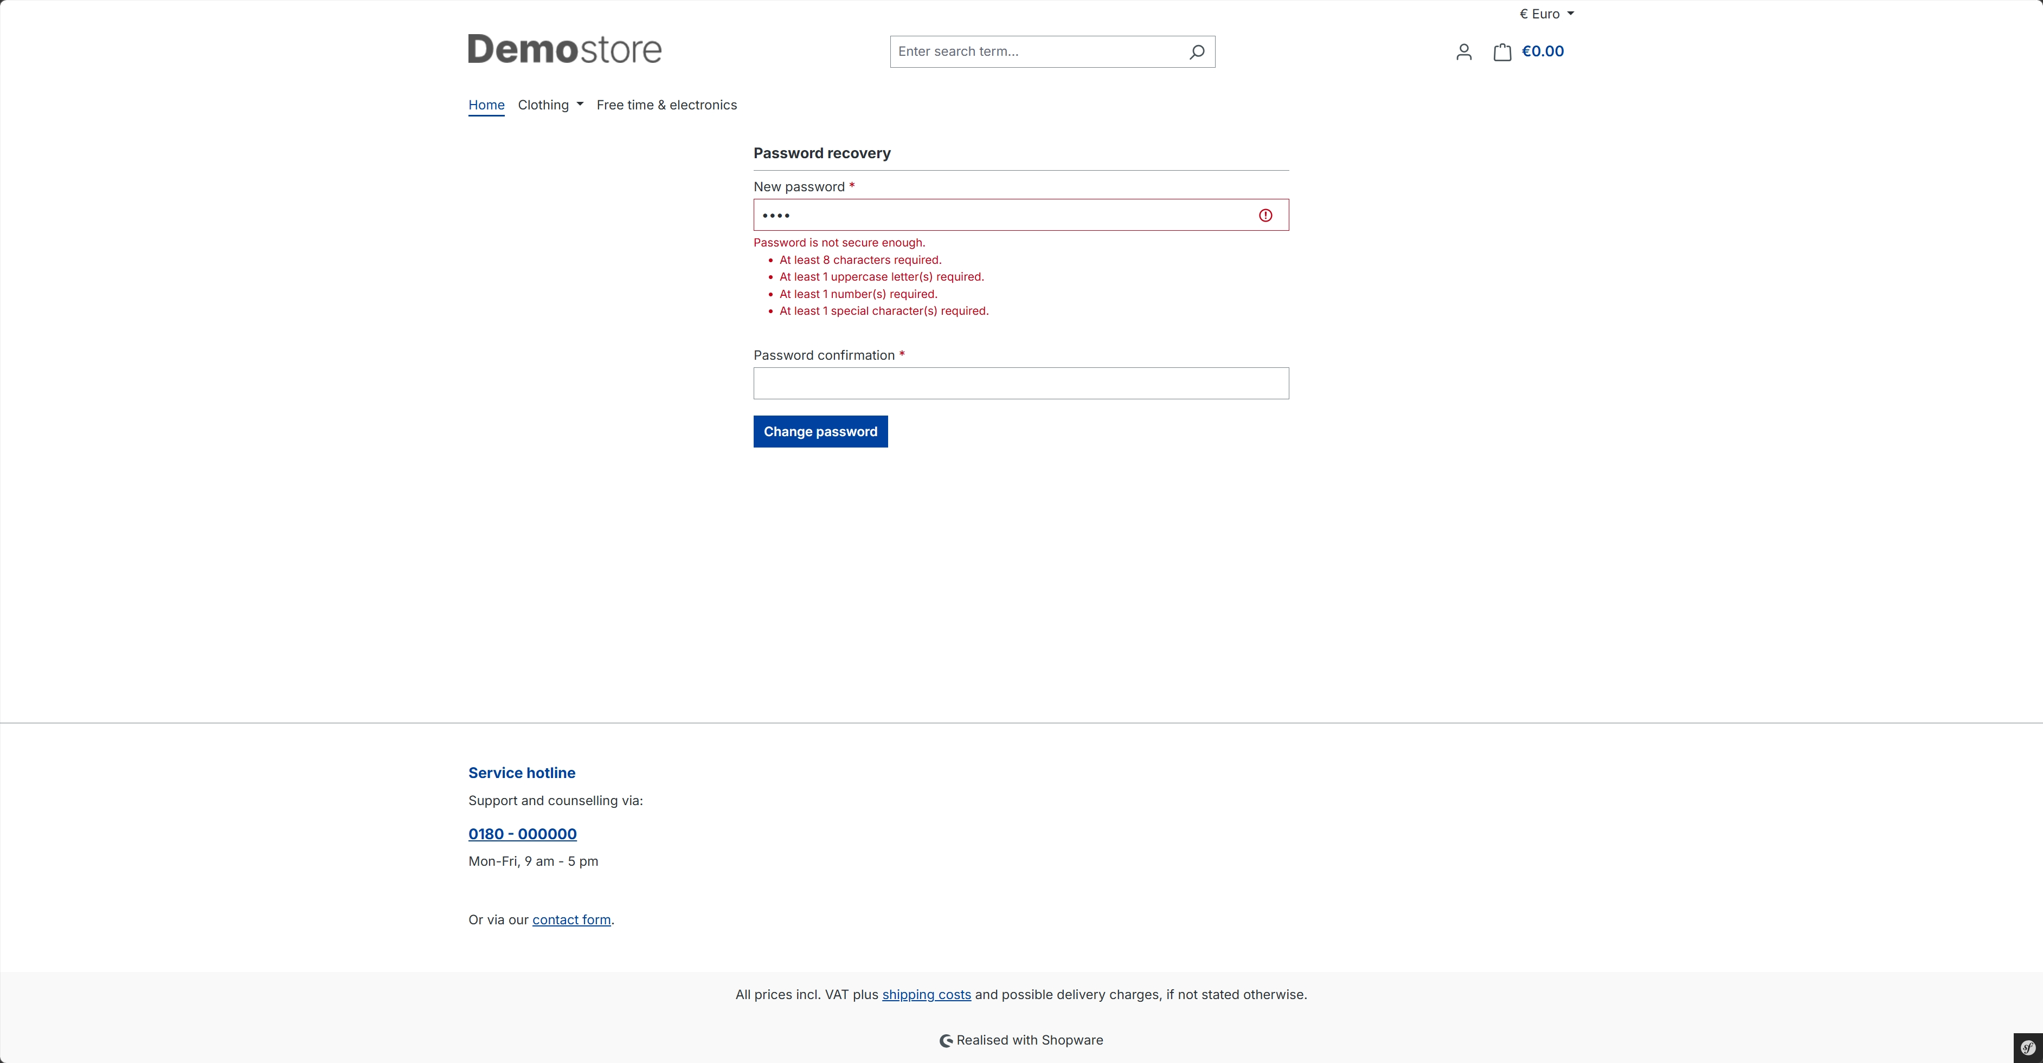Go to the Home menu item
This screenshot has height=1063, width=2043.
(486, 105)
